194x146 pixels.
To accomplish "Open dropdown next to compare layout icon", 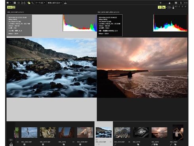I will [x=171, y=8].
